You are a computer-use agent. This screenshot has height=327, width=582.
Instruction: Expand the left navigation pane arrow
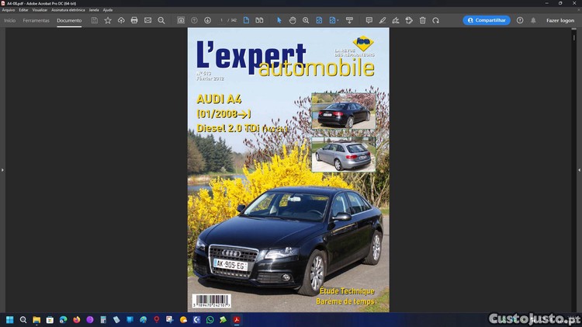[2, 170]
